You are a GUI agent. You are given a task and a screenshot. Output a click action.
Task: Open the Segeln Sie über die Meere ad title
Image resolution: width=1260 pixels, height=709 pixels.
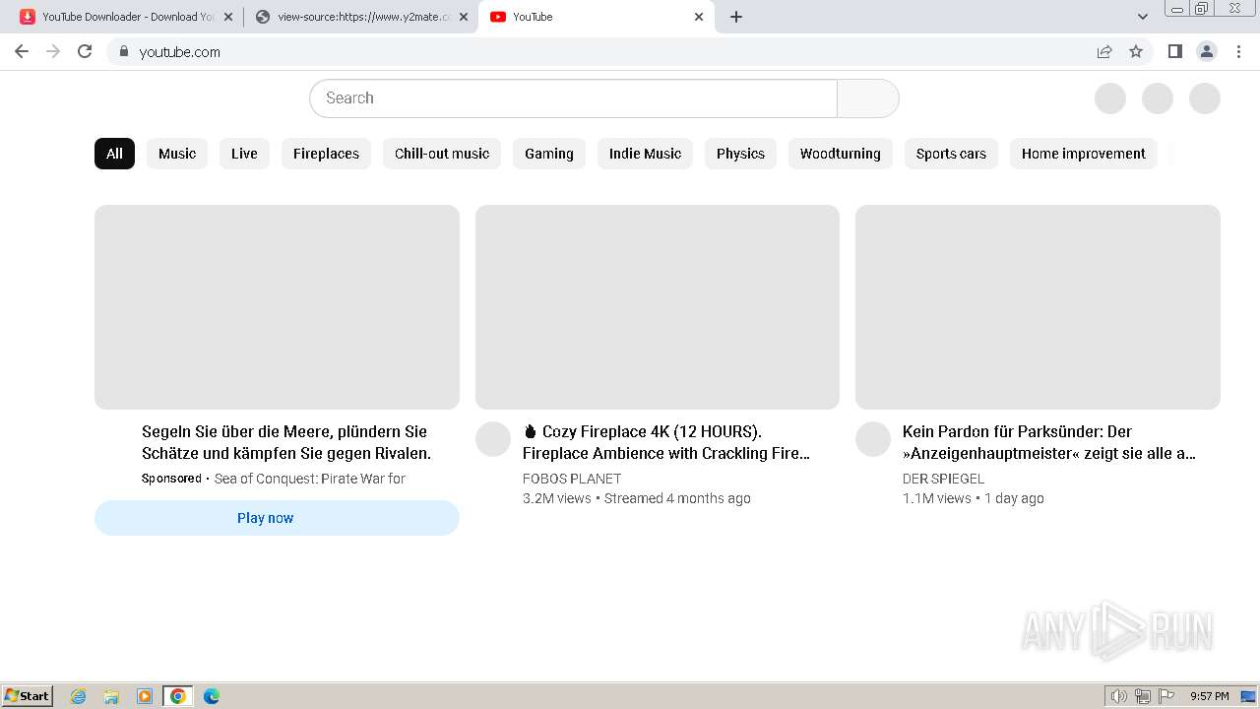pyautogui.click(x=286, y=442)
